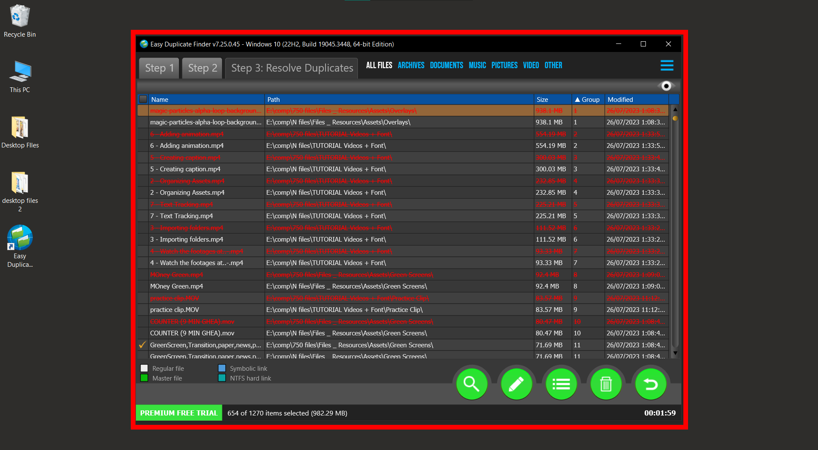Screen dimensions: 818x450
Task: Go back to Step 1
Action: (158, 68)
